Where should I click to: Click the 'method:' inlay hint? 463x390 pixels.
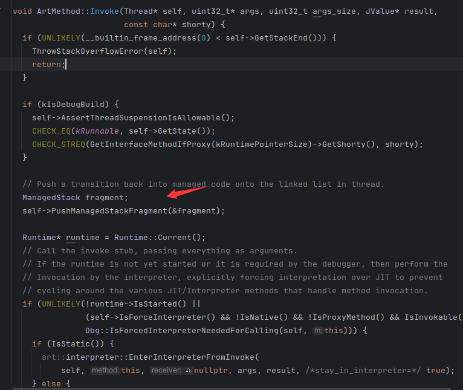pyautogui.click(x=105, y=370)
